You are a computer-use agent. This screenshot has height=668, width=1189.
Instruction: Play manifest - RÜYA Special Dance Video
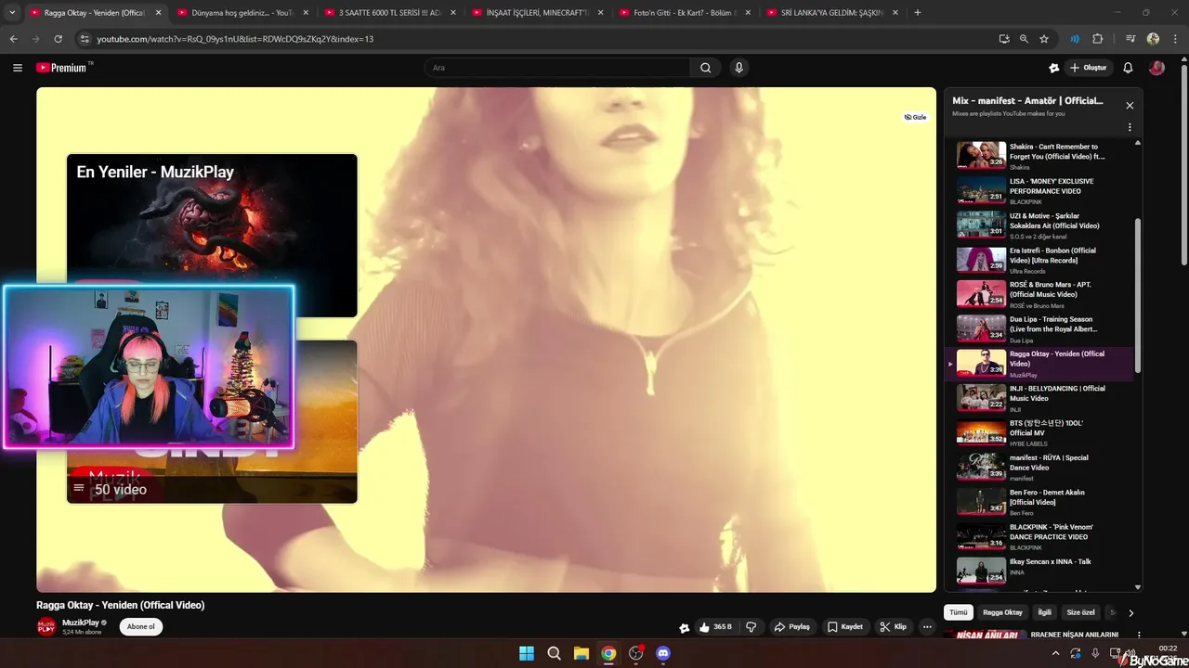(1040, 467)
